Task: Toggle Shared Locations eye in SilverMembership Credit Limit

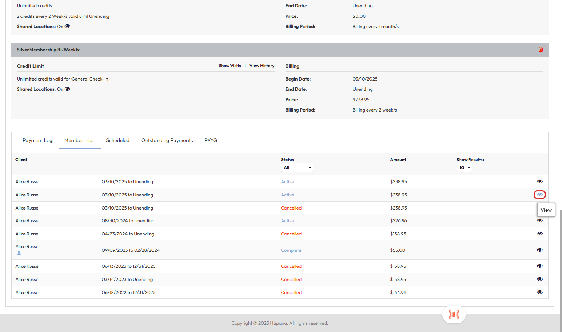Action: pos(67,89)
